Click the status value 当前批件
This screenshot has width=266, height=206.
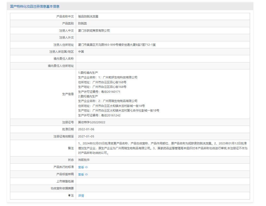pos(84,160)
